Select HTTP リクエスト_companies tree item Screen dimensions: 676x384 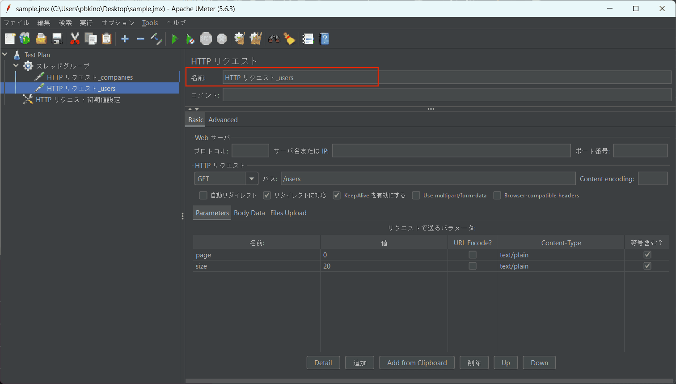(90, 77)
